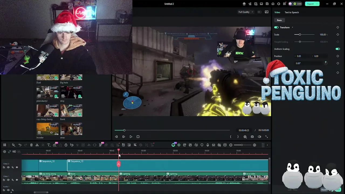Step back one frame in preview
Viewport: 345px width, 194px height.
coord(116,137)
